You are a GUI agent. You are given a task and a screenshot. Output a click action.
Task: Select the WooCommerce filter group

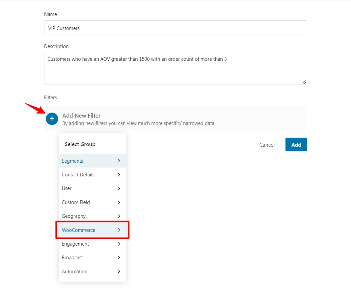[79, 230]
